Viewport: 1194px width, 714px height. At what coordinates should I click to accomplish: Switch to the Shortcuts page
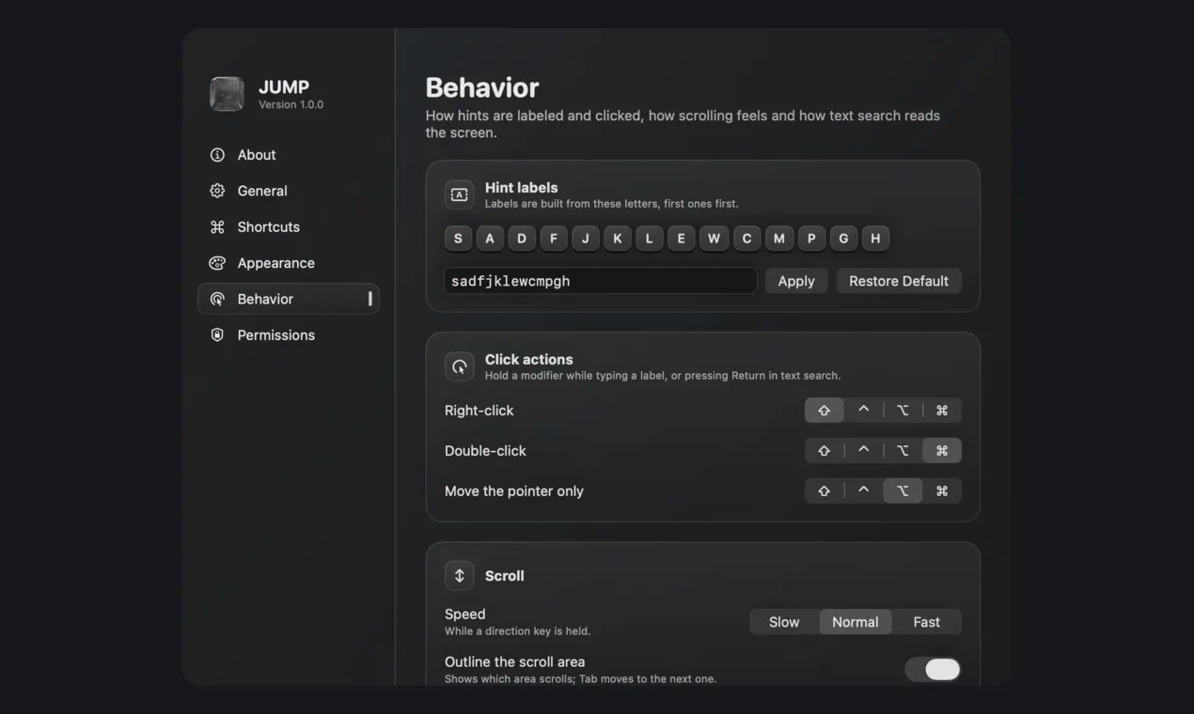coord(289,227)
